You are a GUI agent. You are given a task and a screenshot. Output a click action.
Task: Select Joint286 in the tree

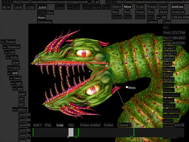[x=25, y=130]
